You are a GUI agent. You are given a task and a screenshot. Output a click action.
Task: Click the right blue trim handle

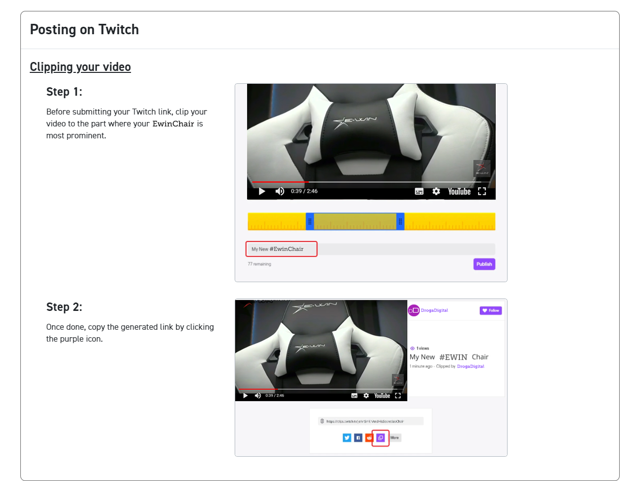pyautogui.click(x=400, y=222)
